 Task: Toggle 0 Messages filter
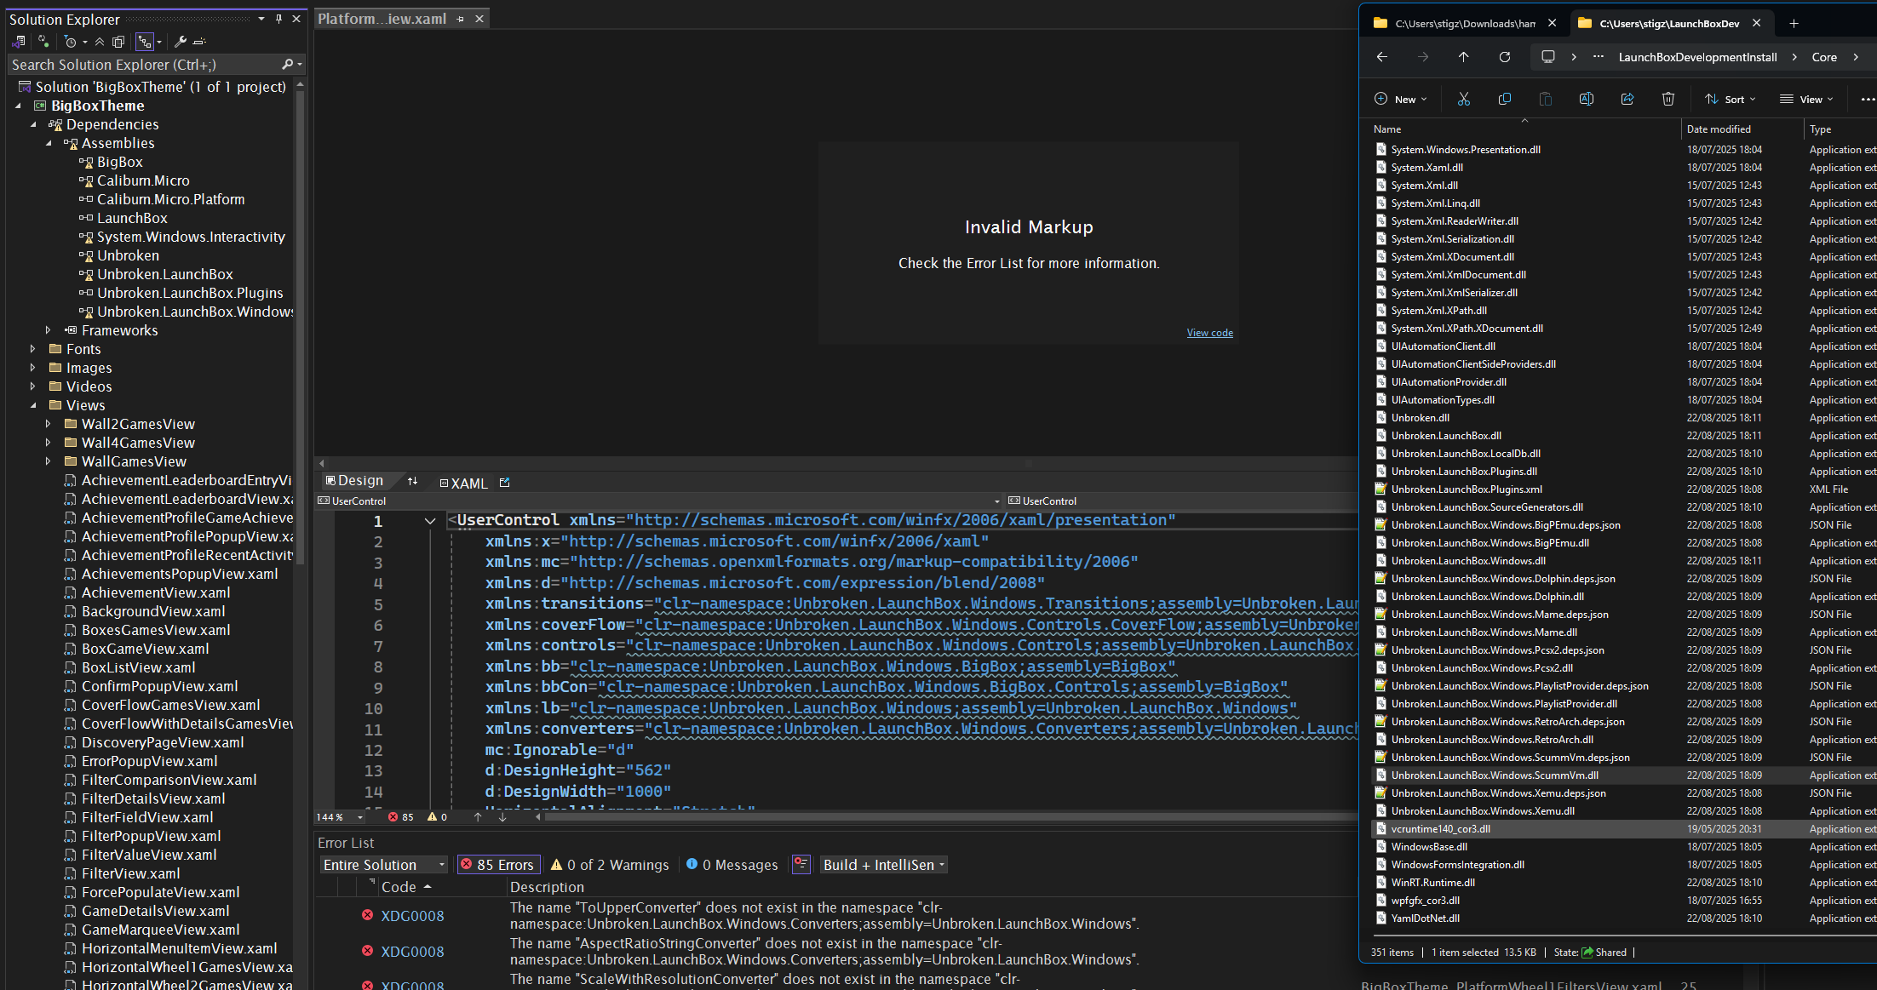tap(732, 865)
